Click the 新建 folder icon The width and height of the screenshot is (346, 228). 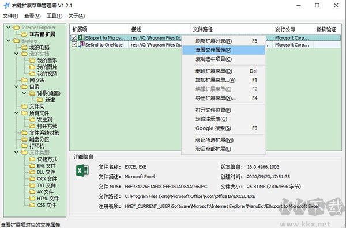coord(40,100)
